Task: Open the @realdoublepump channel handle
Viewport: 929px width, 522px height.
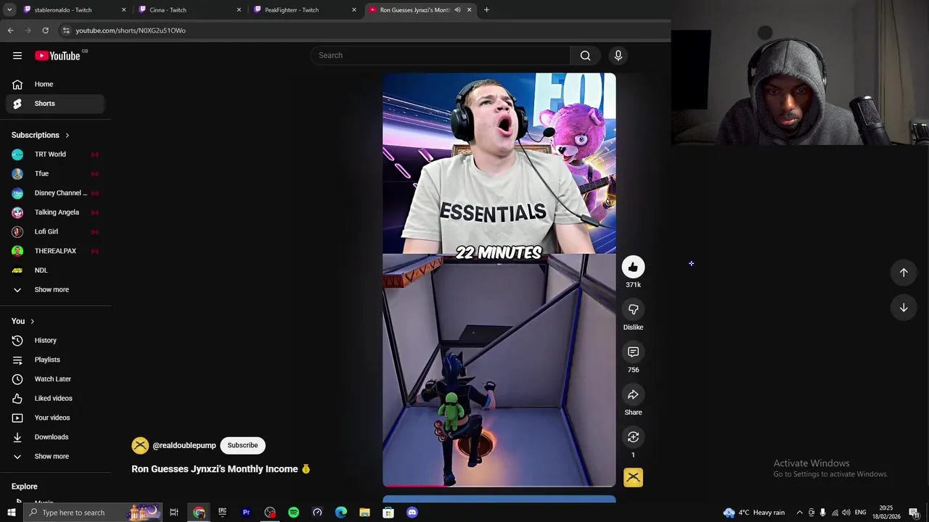Action: 184,445
